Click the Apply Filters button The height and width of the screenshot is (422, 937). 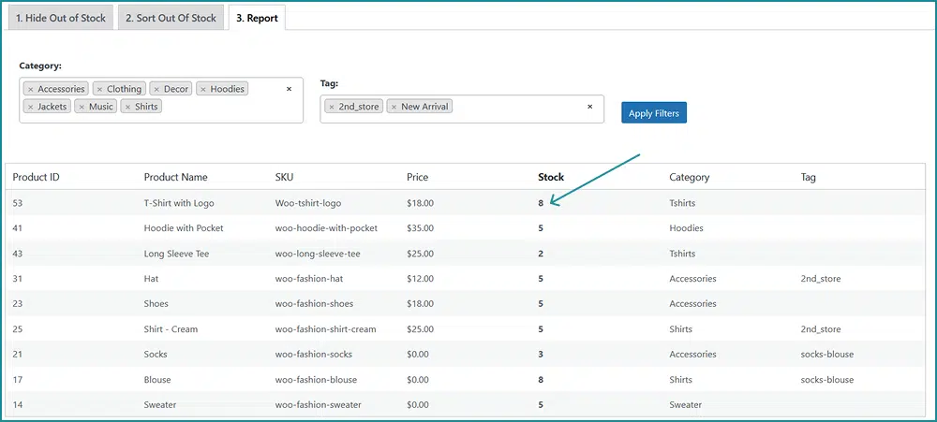click(654, 113)
